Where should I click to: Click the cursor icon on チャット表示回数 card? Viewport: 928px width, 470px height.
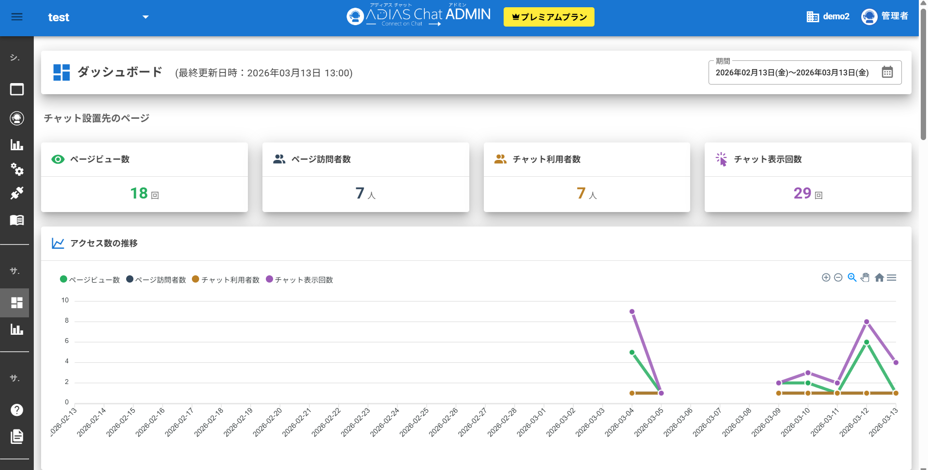click(722, 159)
